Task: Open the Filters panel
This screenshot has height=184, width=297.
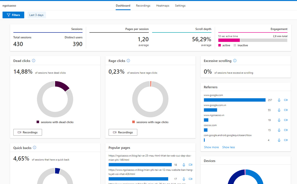Action: tap(13, 15)
